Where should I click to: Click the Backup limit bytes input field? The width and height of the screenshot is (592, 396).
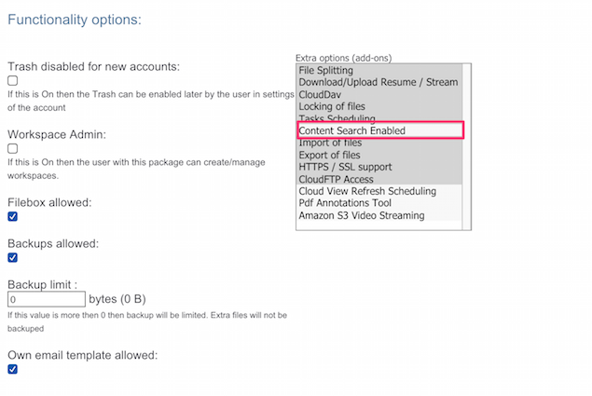click(x=47, y=300)
